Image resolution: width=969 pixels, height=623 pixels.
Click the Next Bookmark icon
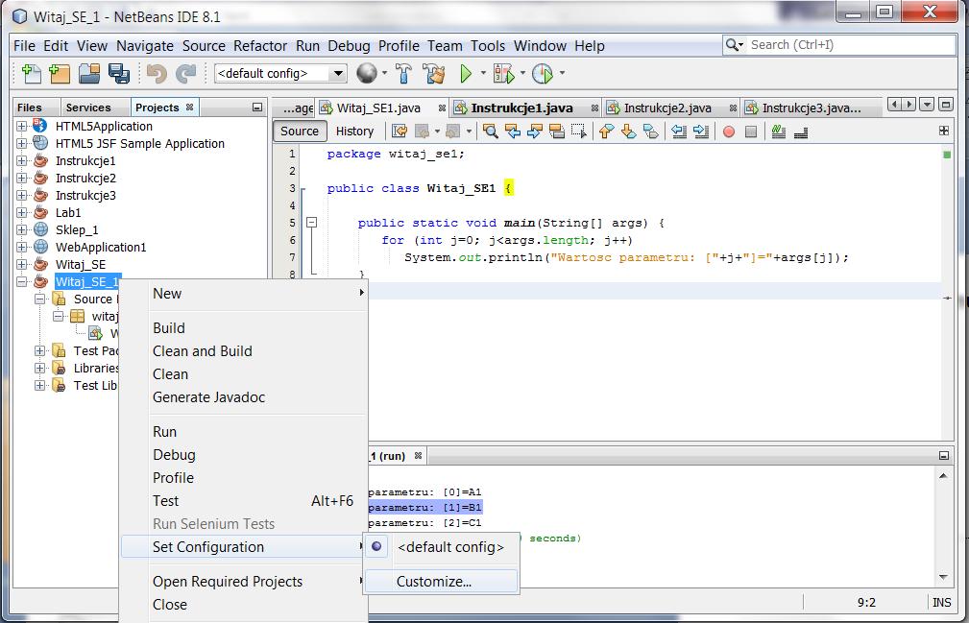pos(628,131)
